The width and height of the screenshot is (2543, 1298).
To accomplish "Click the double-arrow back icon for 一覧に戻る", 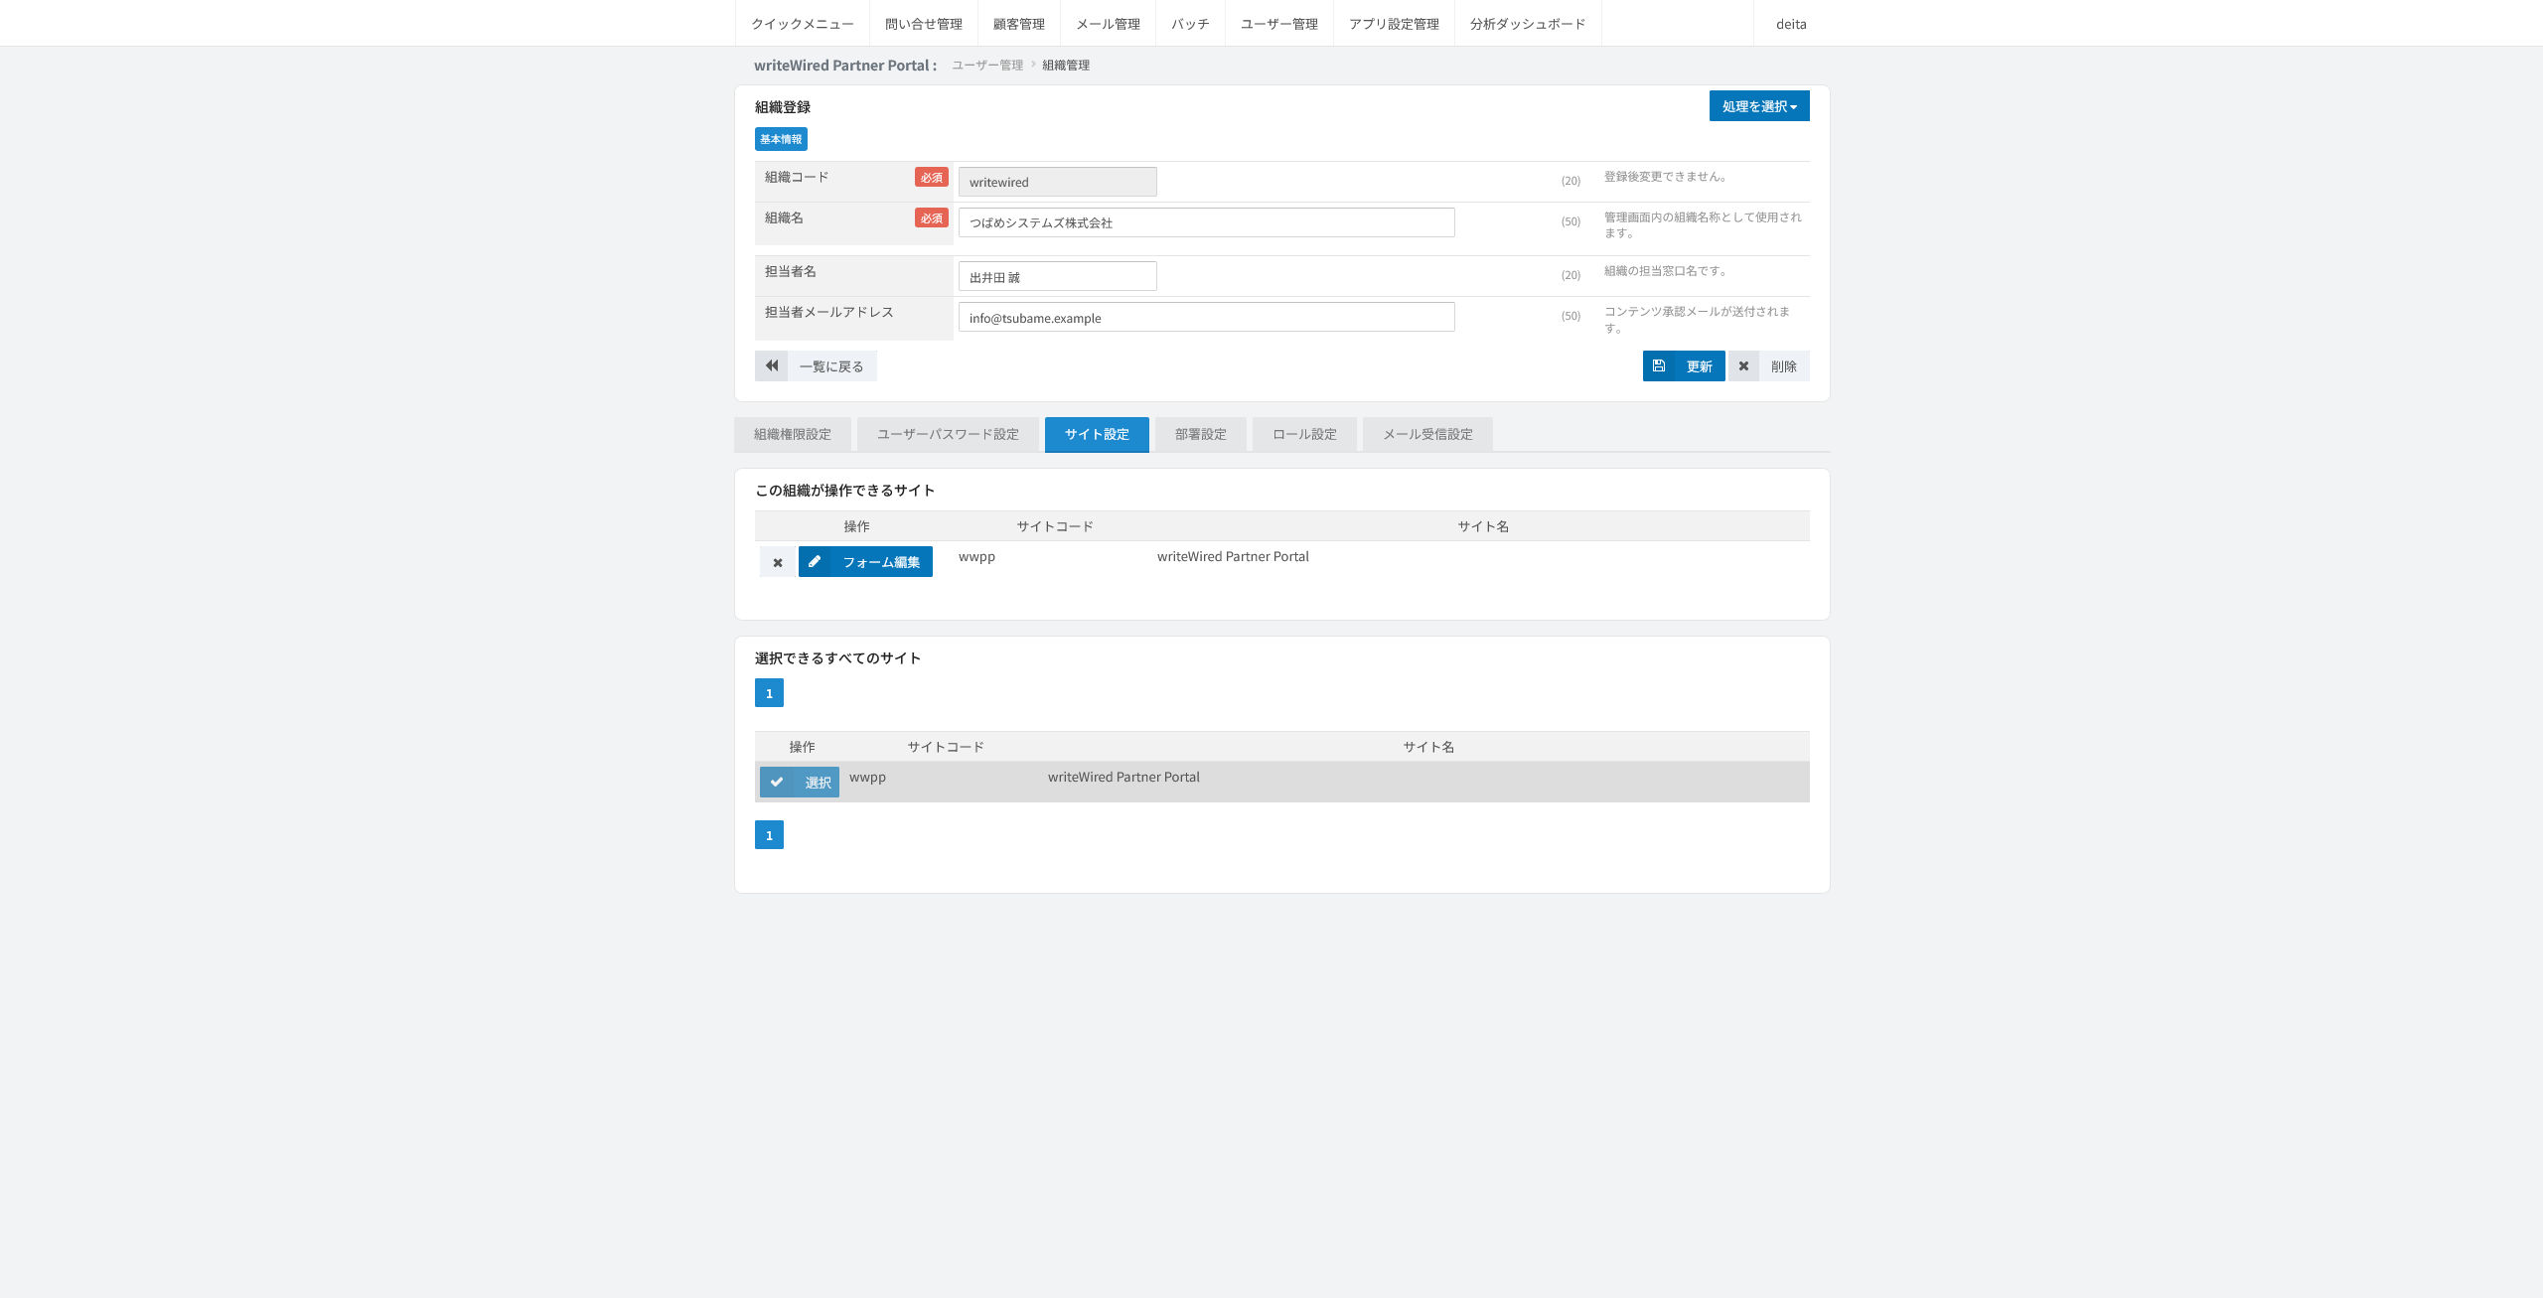I will 772,365.
